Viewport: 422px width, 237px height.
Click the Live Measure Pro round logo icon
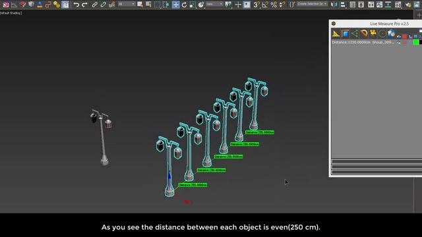(334, 24)
